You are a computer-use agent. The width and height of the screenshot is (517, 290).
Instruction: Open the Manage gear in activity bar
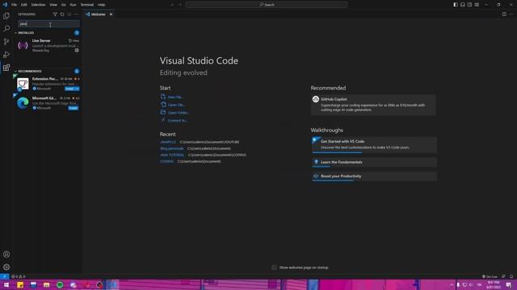(6, 267)
